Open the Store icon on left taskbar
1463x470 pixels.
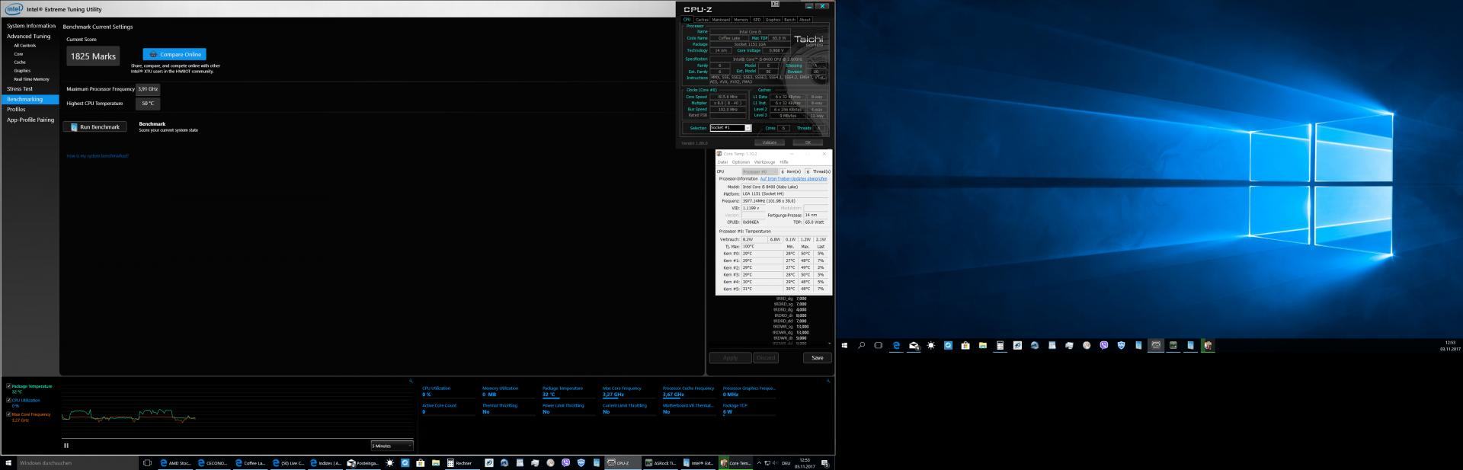pyautogui.click(x=420, y=462)
